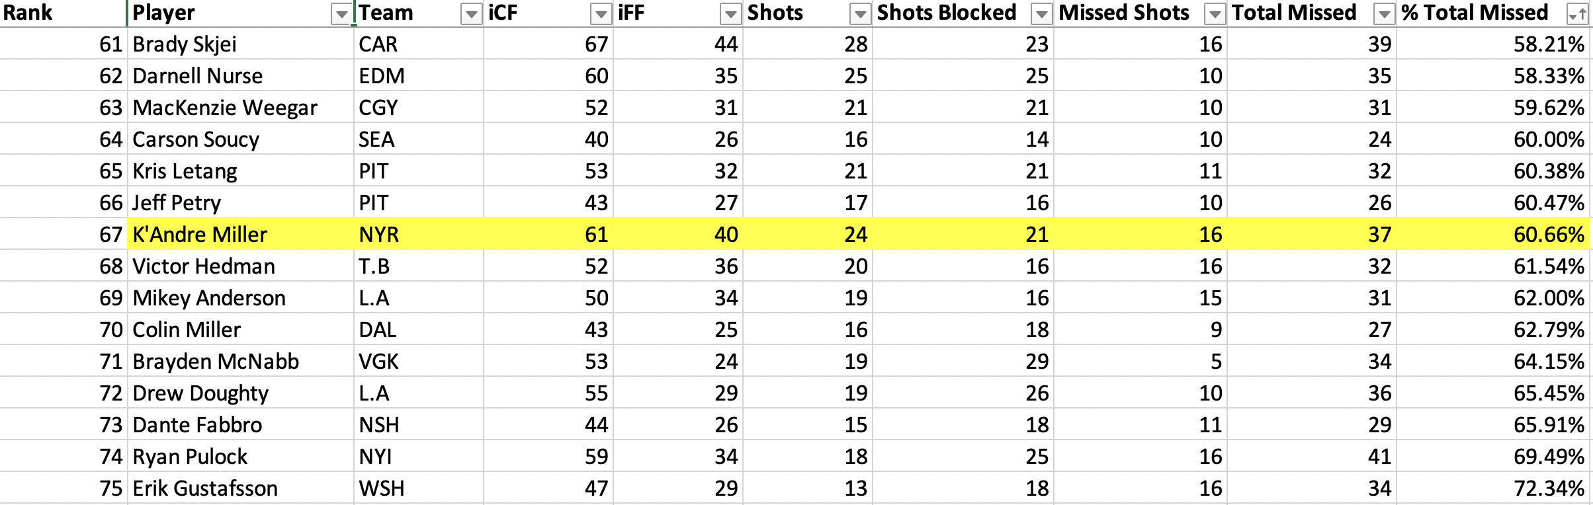1593x505 pixels.
Task: Select the highlighted 60.66% cell
Action: tap(1494, 234)
